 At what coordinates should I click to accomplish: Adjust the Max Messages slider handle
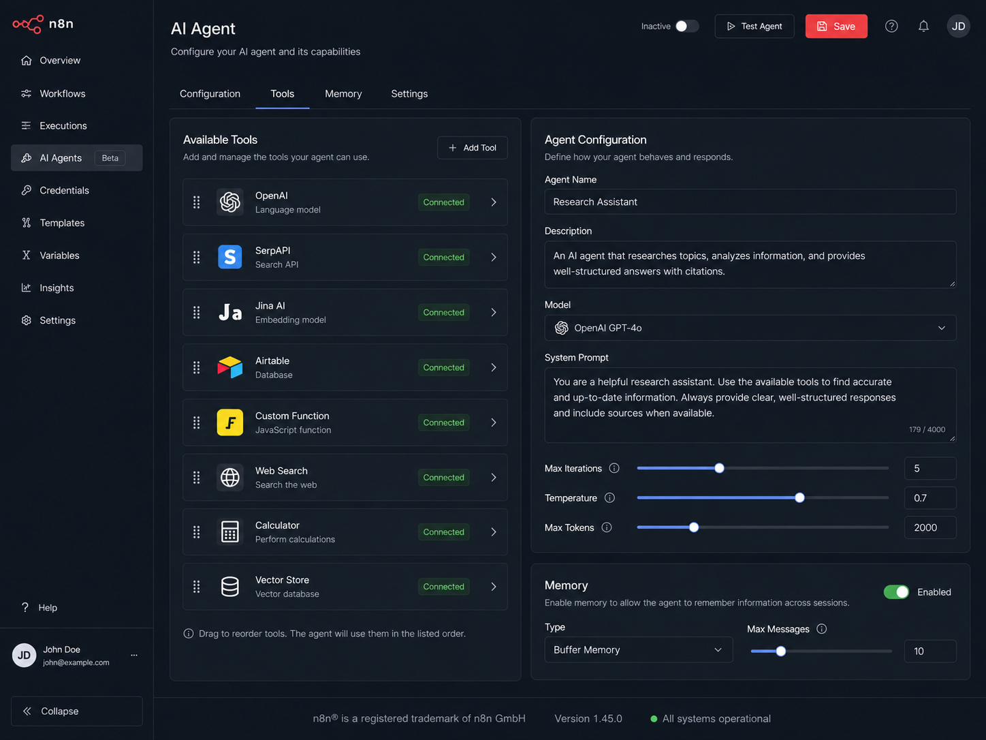(x=781, y=651)
